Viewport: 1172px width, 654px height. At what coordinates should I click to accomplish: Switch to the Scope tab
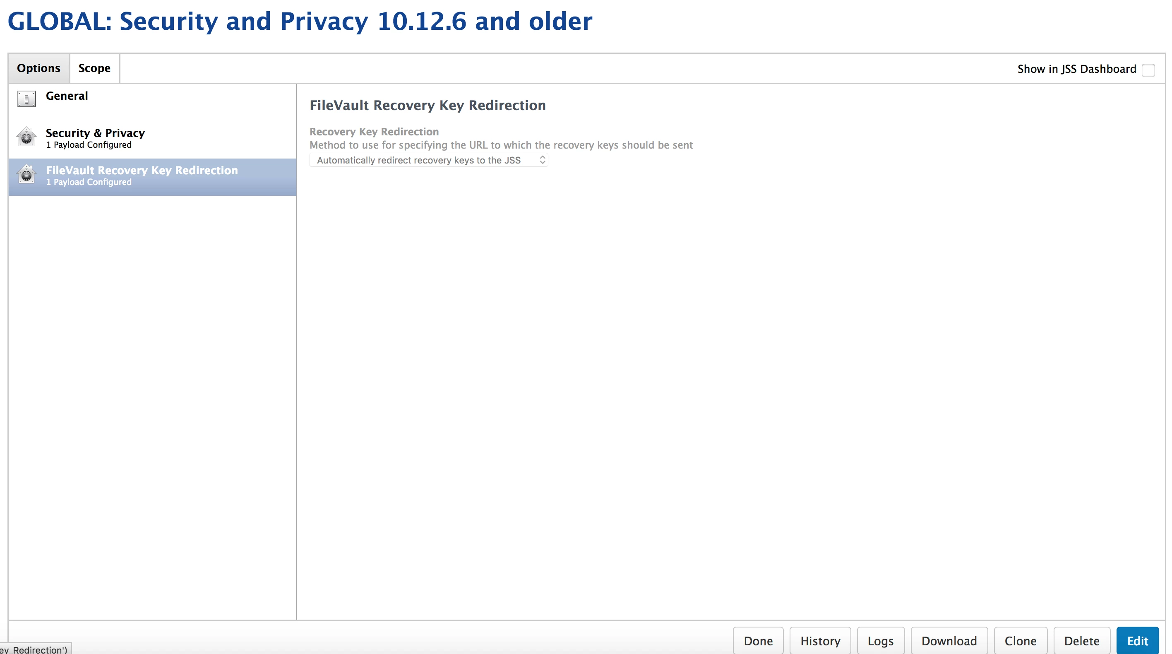coord(95,68)
